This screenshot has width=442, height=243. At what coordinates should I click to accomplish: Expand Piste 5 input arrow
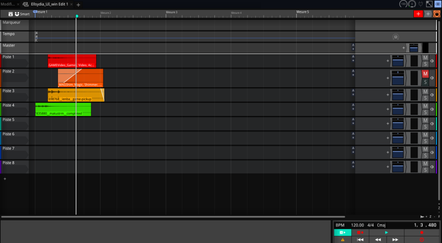[15, 126]
